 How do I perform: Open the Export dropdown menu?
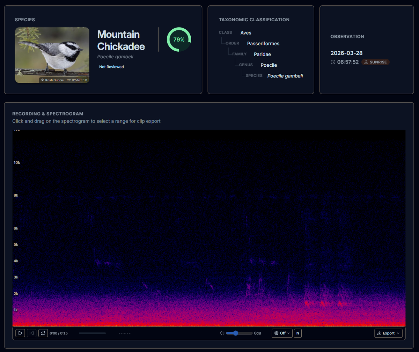[x=388, y=333]
